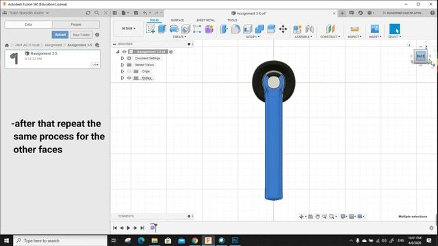The height and width of the screenshot is (246, 438).
Task: Open the MODIFY menu dropdown
Action: (x=253, y=37)
